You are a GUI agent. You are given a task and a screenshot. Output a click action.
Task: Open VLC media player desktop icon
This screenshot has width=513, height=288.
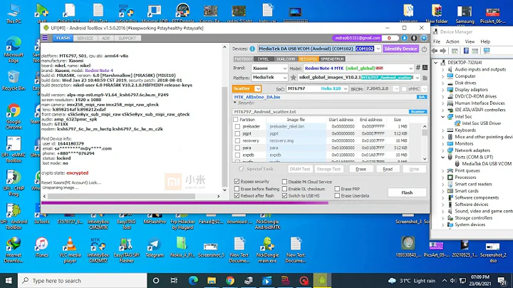(70, 250)
